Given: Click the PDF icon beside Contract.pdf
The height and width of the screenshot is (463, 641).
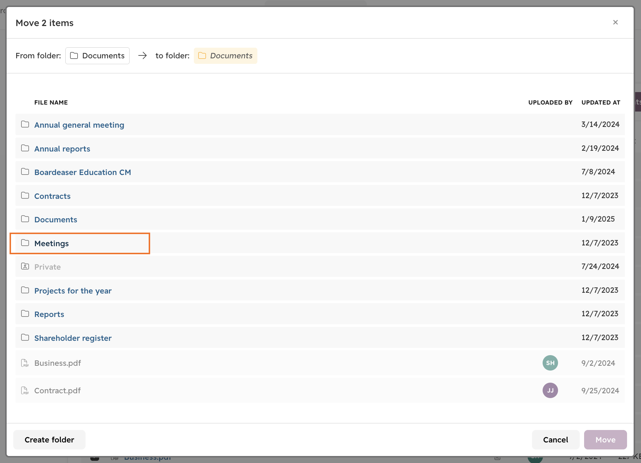Looking at the screenshot, I should point(25,390).
